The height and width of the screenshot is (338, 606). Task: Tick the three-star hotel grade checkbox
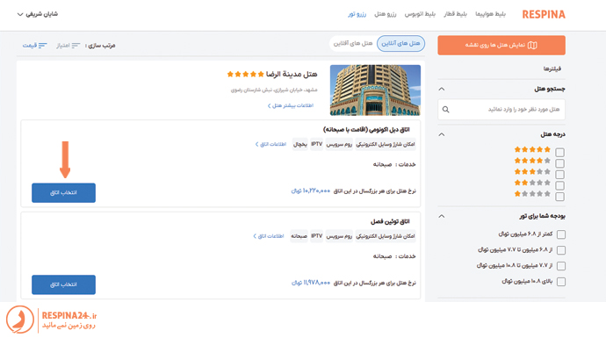point(559,175)
